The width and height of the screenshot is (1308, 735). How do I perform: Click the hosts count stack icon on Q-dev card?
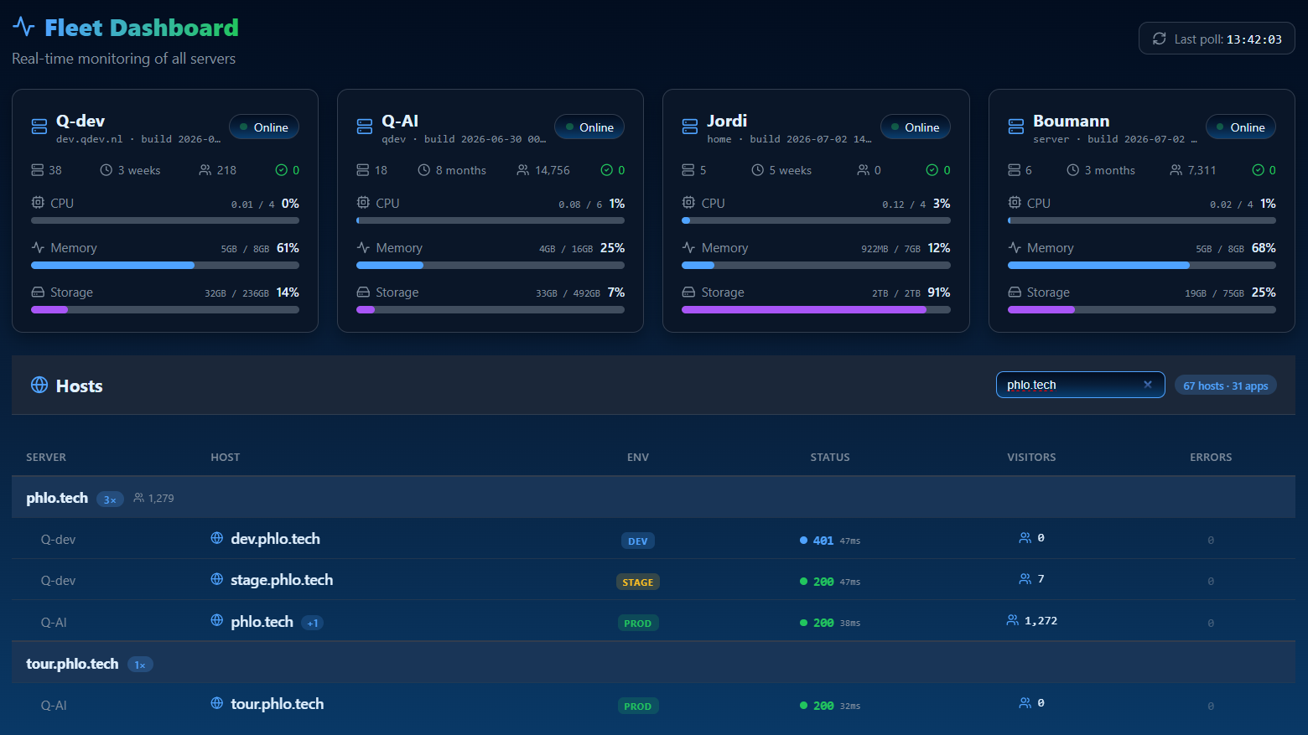coord(38,170)
